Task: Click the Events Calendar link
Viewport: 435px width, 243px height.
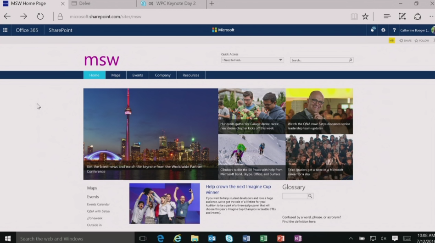Action: pos(98,204)
